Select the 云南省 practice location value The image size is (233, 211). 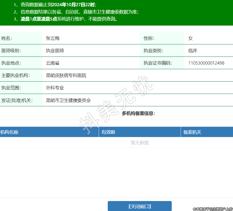coord(53,63)
